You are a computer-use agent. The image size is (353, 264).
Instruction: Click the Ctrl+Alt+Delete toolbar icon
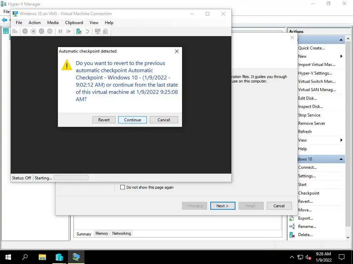[x=15, y=31]
